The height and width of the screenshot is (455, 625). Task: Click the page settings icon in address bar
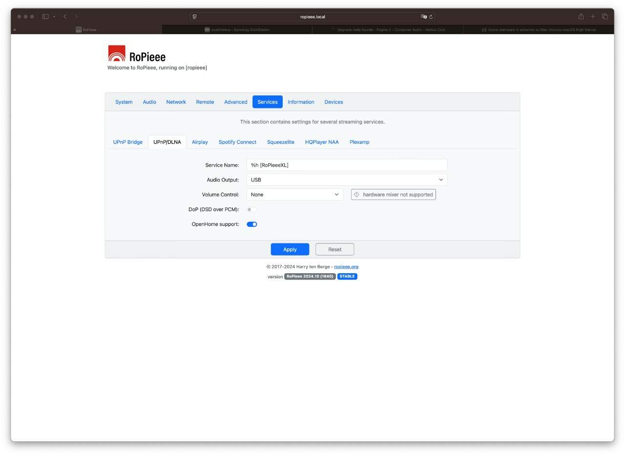pos(194,17)
